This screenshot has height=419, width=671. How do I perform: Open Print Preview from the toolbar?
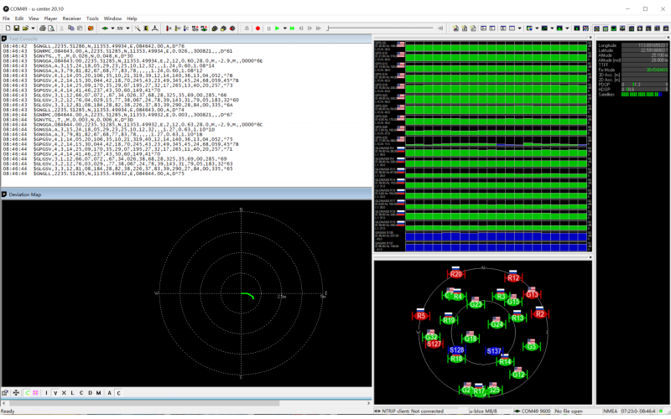[x=51, y=28]
